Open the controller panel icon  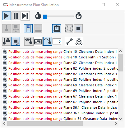[x=38, y=41]
